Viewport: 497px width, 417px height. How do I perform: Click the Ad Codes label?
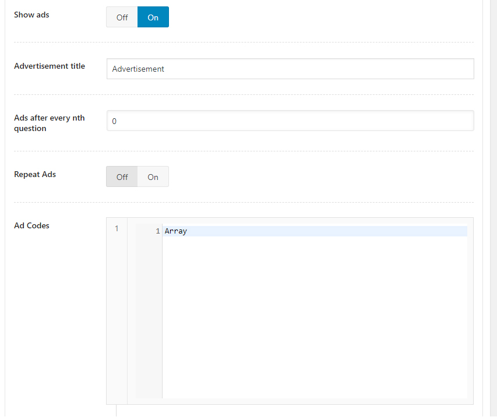[x=31, y=226]
